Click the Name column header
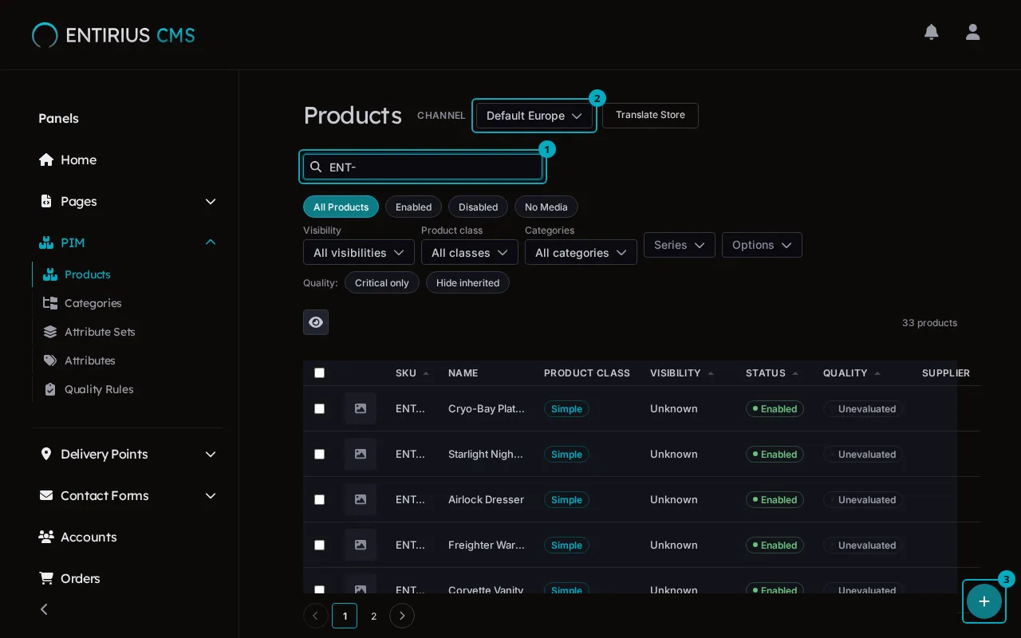 463,372
